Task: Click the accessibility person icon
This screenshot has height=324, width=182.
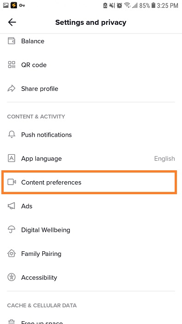Action: click(x=11, y=277)
